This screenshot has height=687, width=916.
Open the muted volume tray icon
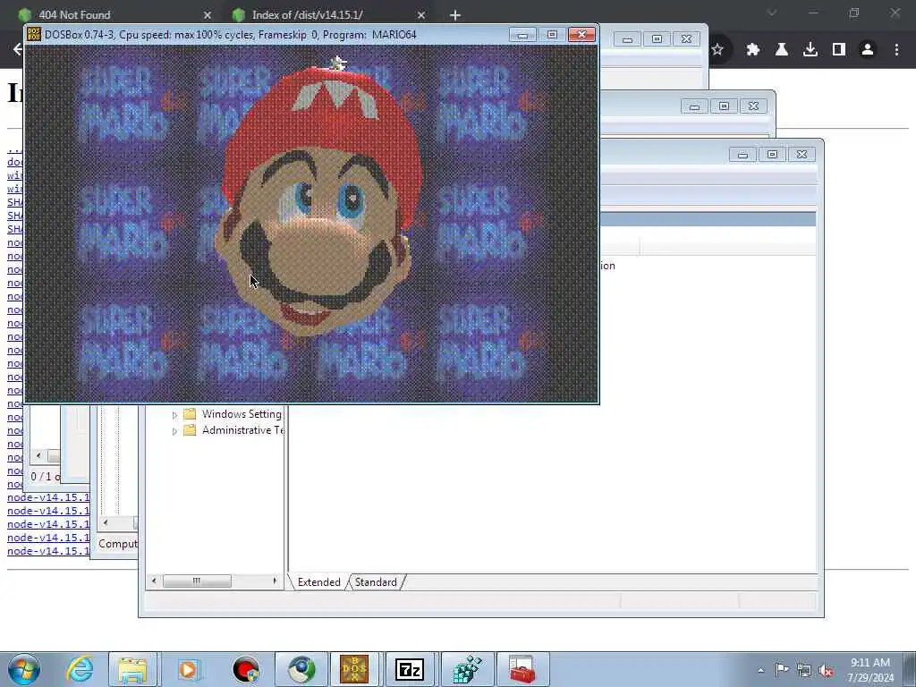826,671
